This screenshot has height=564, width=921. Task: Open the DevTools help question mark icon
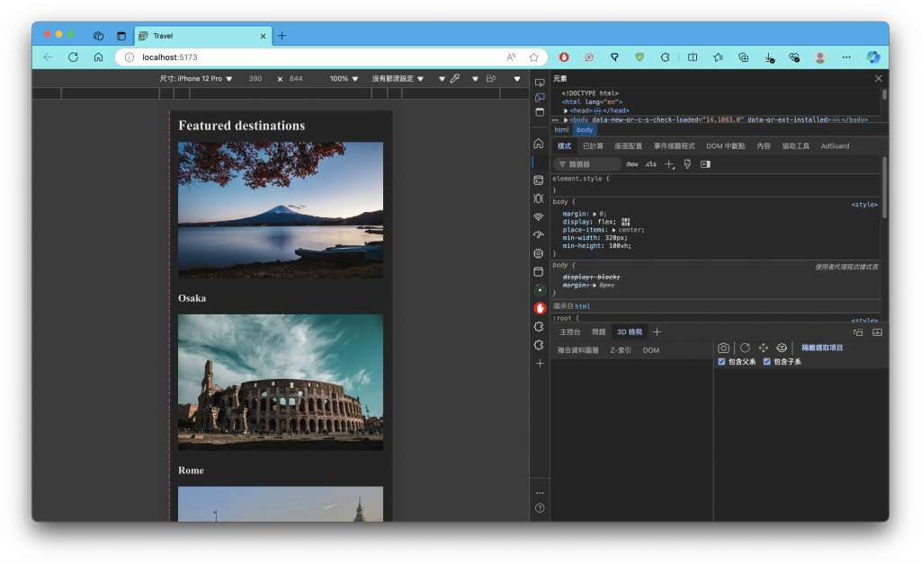pos(540,508)
